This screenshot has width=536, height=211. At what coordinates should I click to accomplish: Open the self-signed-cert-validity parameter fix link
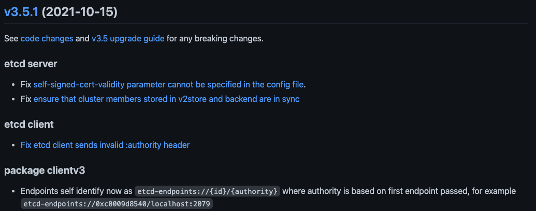(x=169, y=84)
